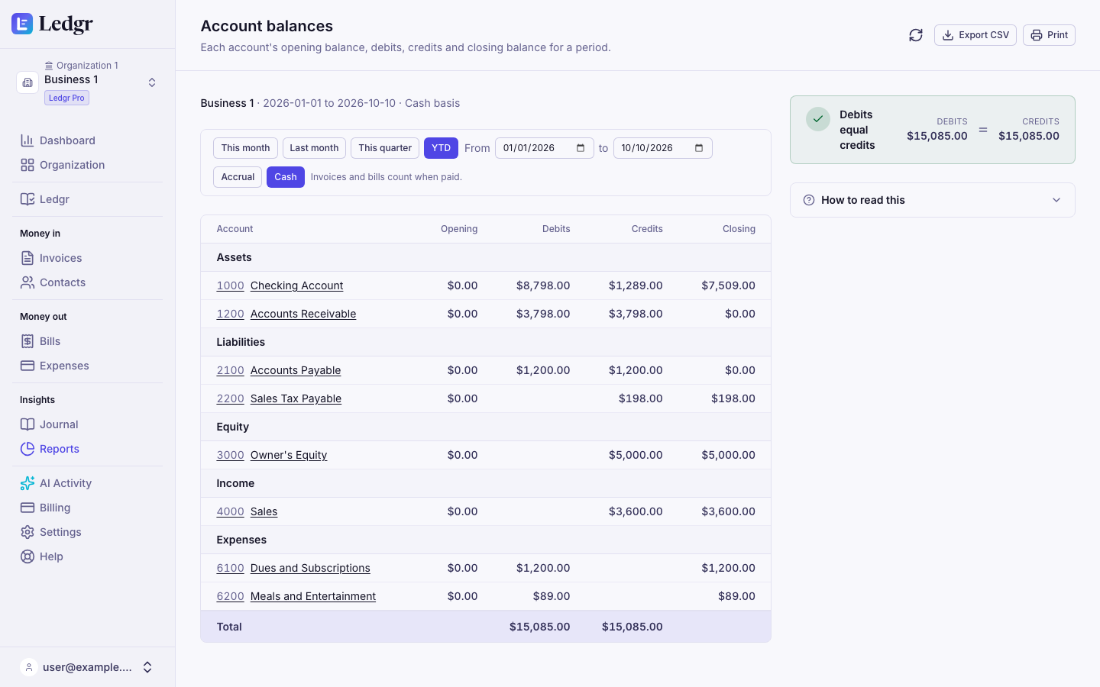The width and height of the screenshot is (1100, 687).
Task: Click Export CSV button
Action: (x=975, y=35)
